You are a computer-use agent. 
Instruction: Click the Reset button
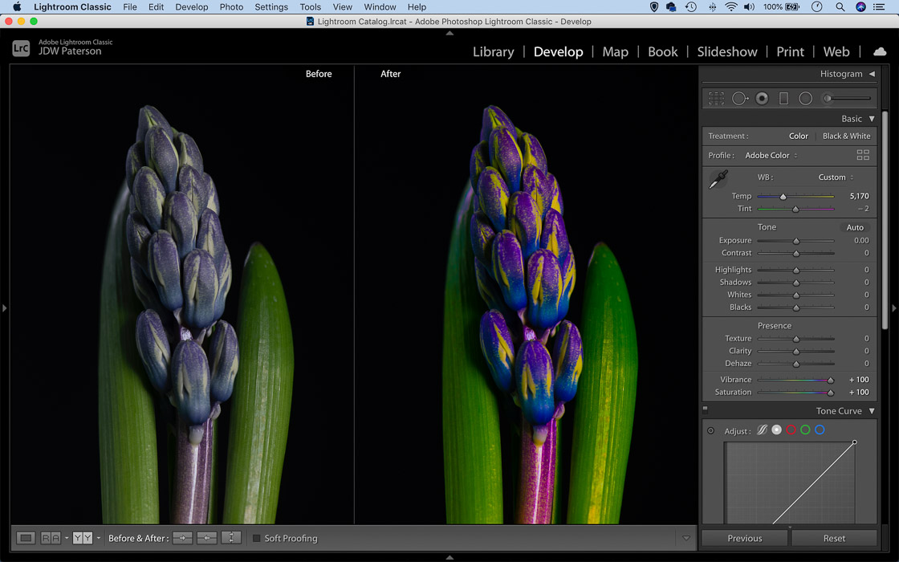tap(834, 538)
